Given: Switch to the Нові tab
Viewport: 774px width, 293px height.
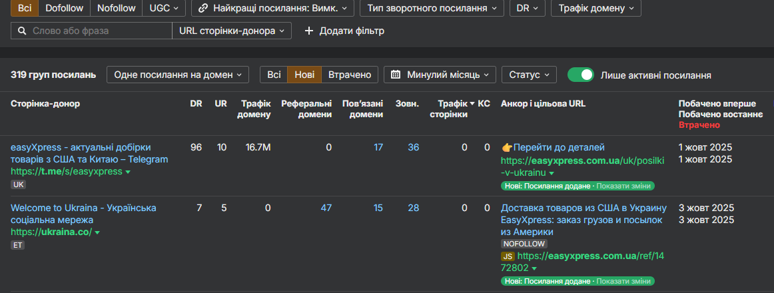Looking at the screenshot, I should point(304,75).
